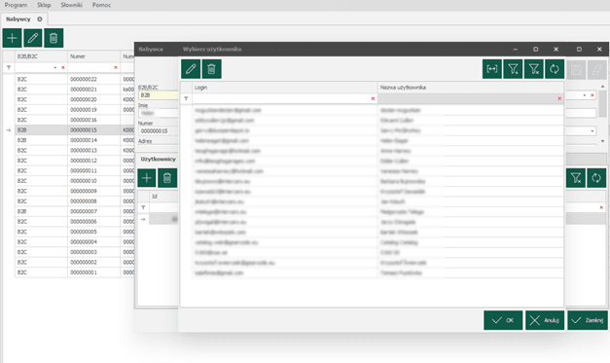This screenshot has width=610, height=363.
Task: Click the greyed-out eraser icon in Nabywca window
Action: click(x=597, y=70)
